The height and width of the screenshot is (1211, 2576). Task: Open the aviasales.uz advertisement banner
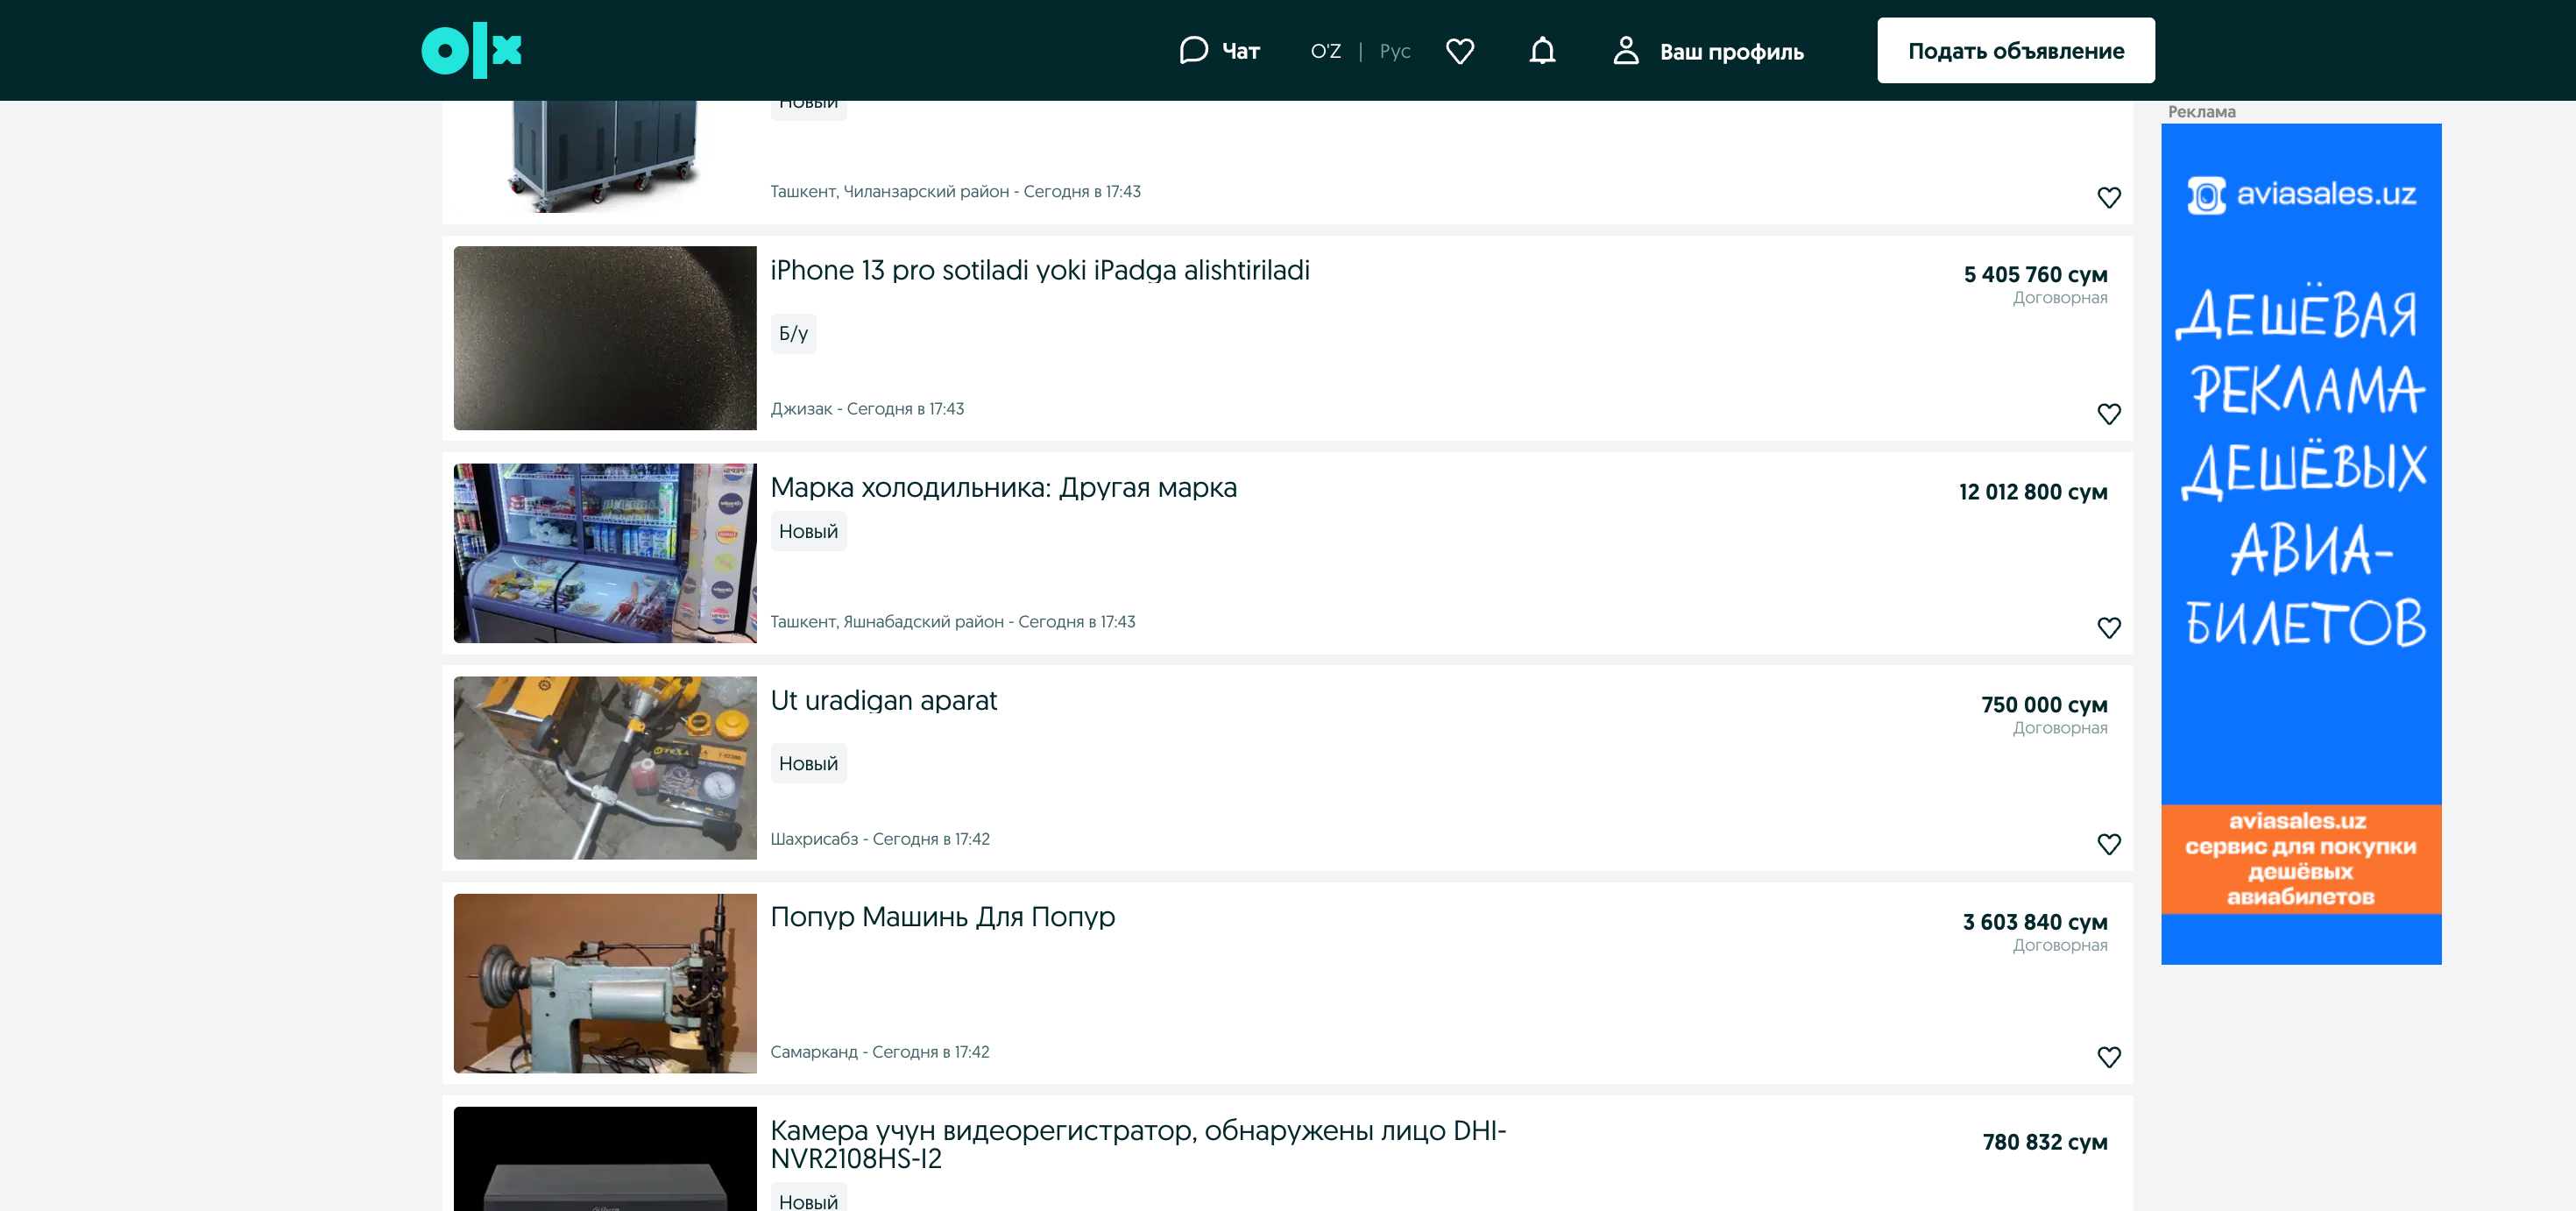pyautogui.click(x=2301, y=544)
